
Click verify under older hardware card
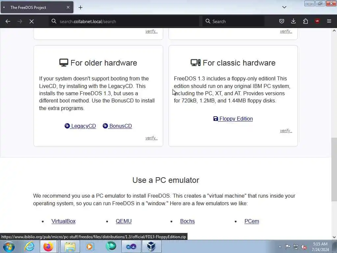(x=151, y=138)
